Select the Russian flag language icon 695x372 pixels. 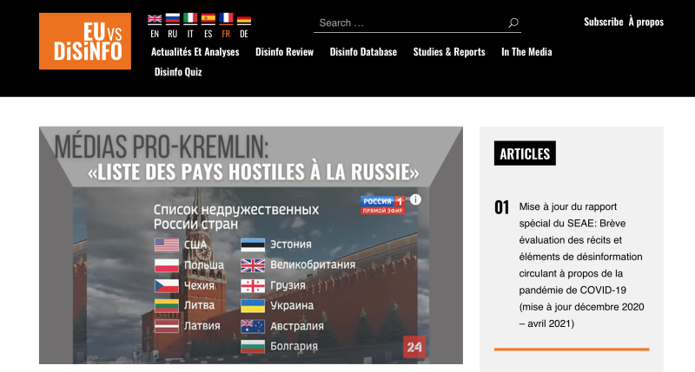[x=172, y=18]
